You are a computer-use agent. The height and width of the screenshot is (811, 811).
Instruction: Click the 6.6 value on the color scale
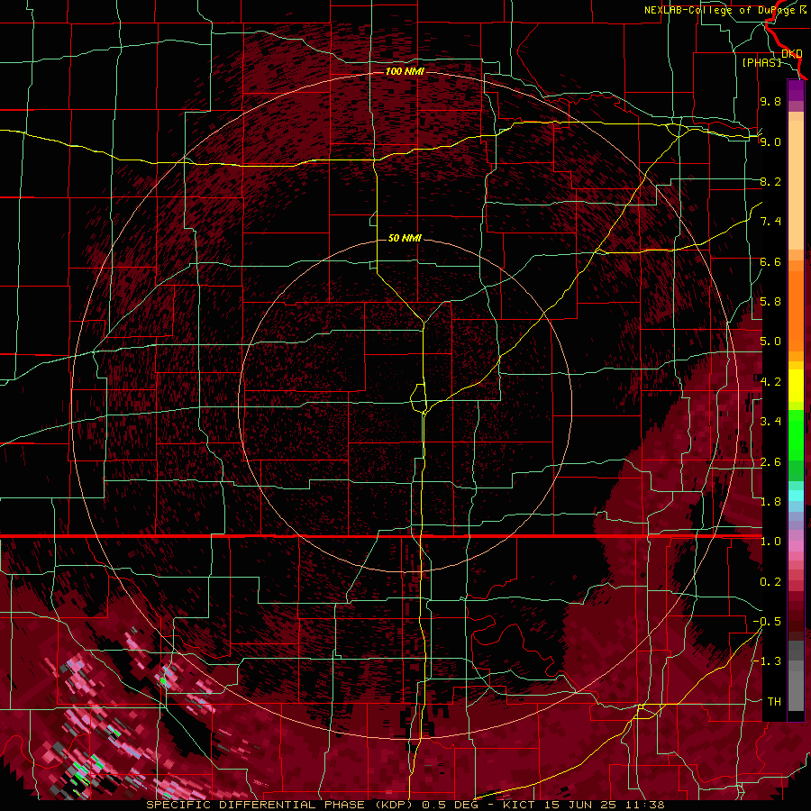(770, 261)
